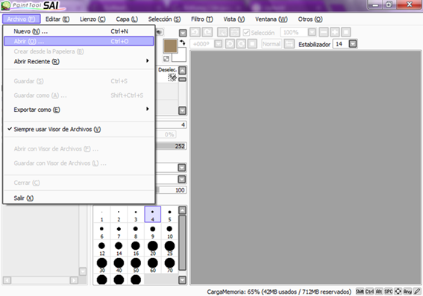Select brush size 4 preset

click(x=153, y=214)
